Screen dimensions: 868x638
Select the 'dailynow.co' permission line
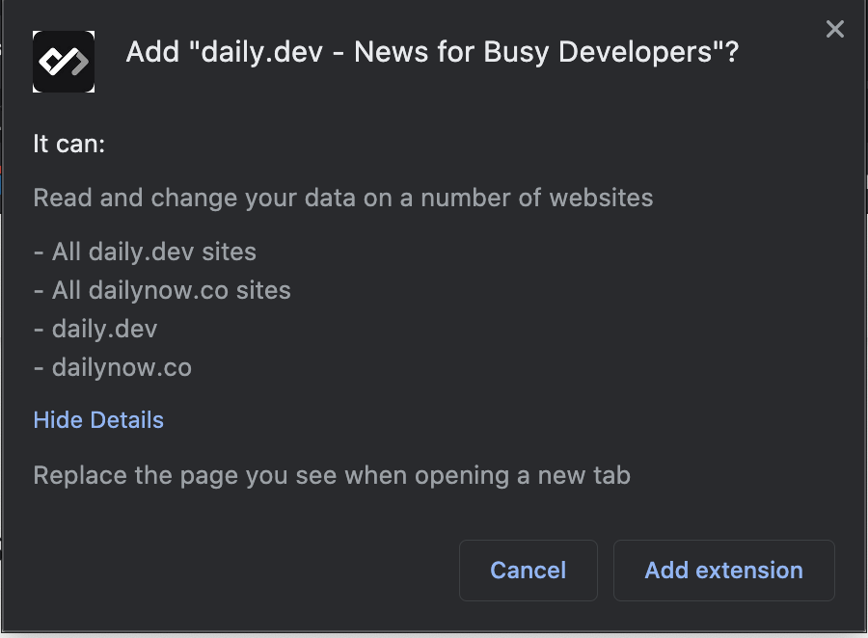tap(113, 367)
